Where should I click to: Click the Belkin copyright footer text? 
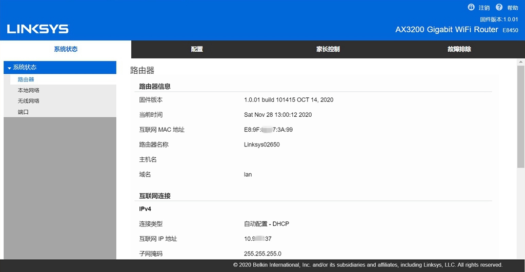click(368, 265)
